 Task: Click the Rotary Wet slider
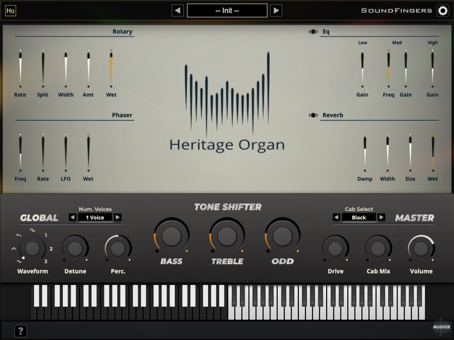[x=111, y=68]
